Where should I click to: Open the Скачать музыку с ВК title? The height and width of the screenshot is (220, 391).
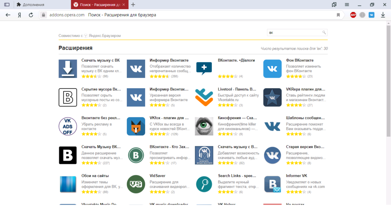[100, 60]
